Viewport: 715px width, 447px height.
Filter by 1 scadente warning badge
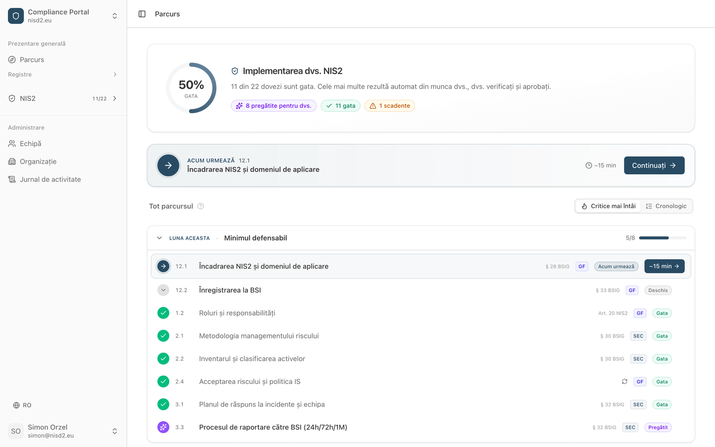pyautogui.click(x=390, y=106)
